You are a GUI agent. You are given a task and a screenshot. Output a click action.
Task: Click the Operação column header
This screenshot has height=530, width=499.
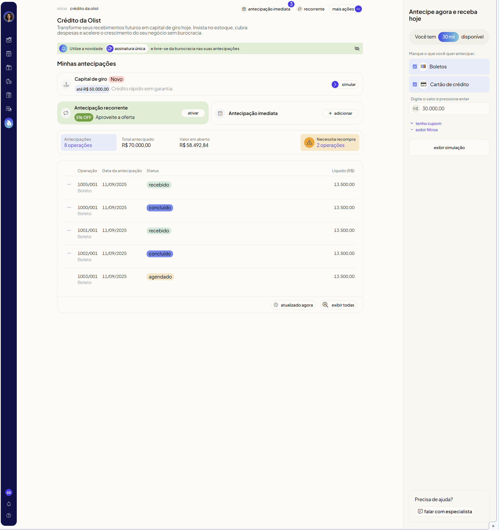point(87,171)
